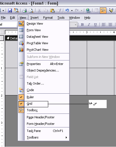Click the Field List toolbar icon
Viewport: 116px width, 147px height.
coord(96,10)
